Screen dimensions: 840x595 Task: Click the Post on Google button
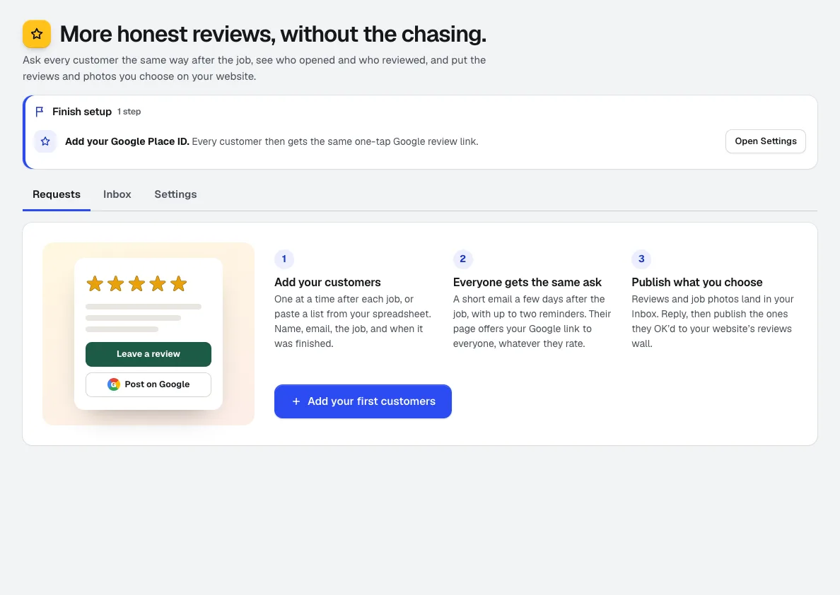[x=148, y=384]
